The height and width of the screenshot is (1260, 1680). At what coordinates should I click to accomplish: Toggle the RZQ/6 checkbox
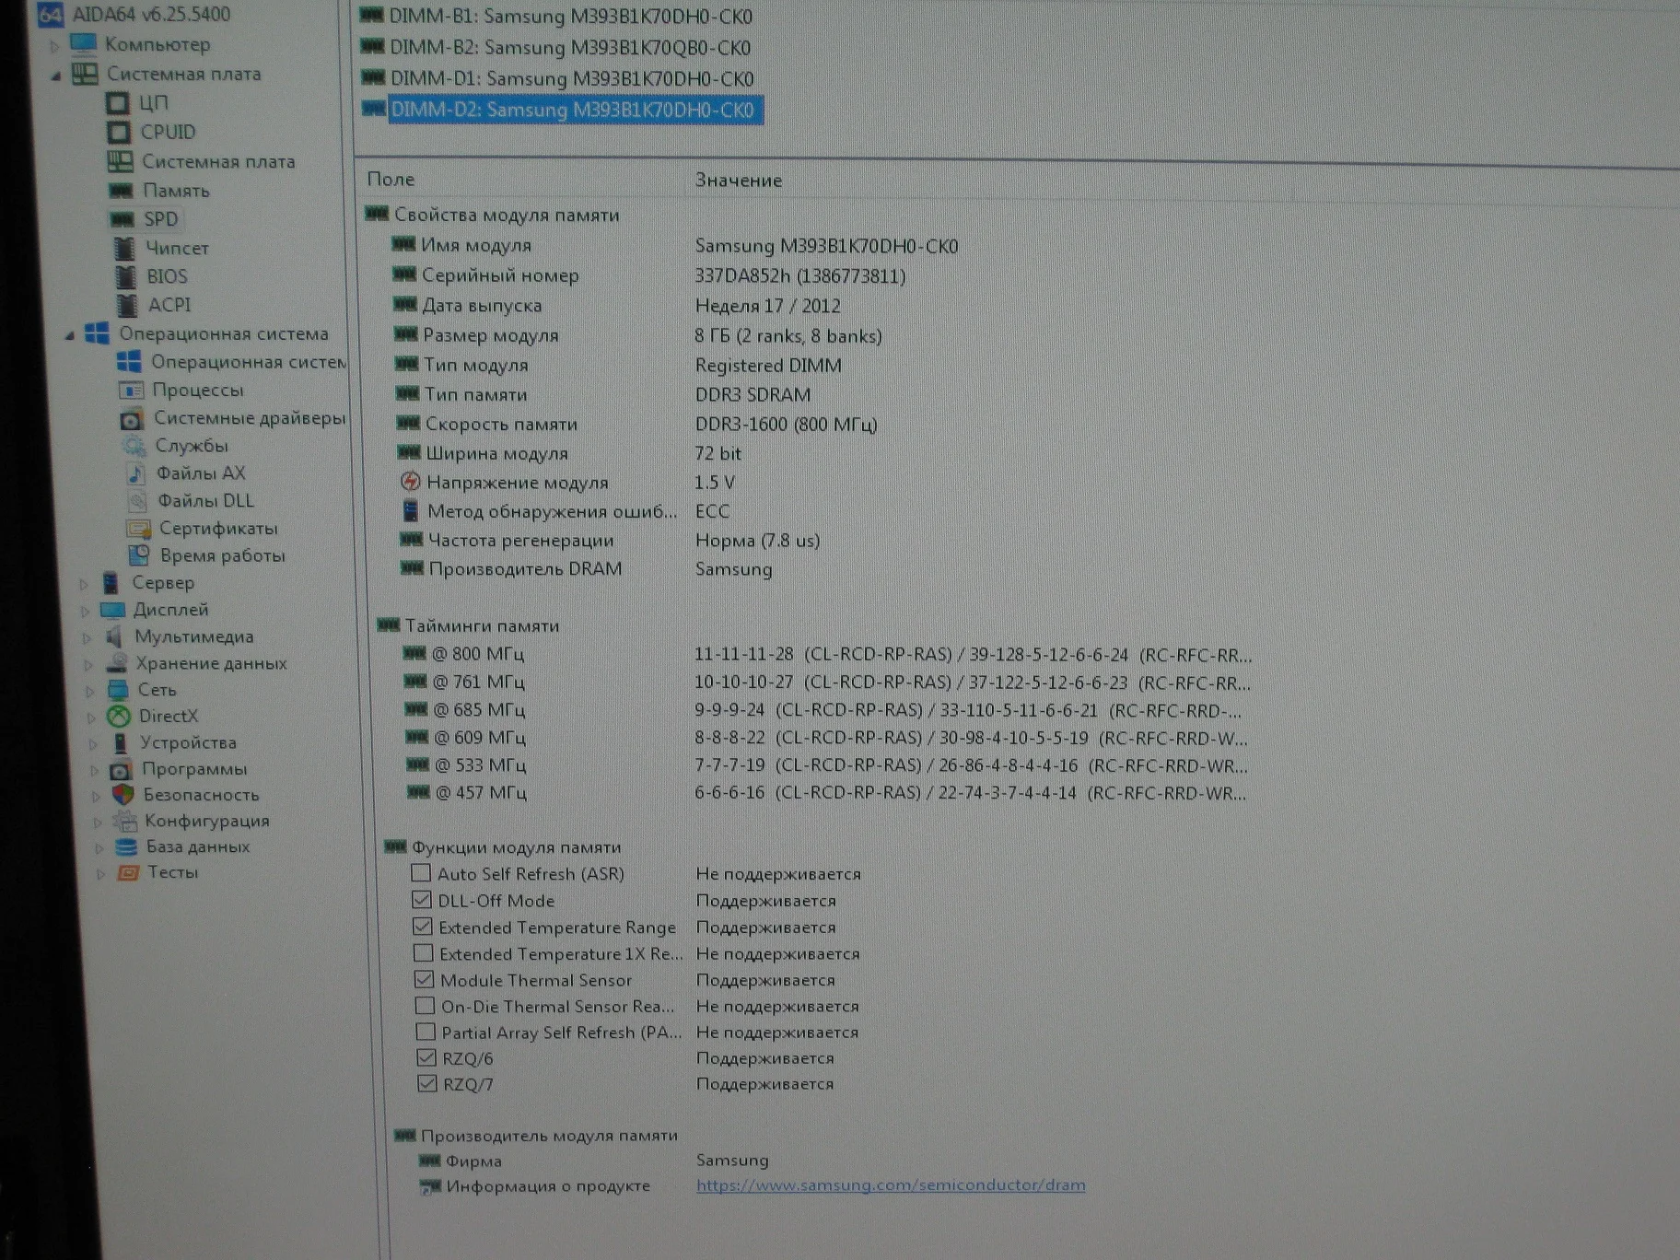coord(426,1057)
